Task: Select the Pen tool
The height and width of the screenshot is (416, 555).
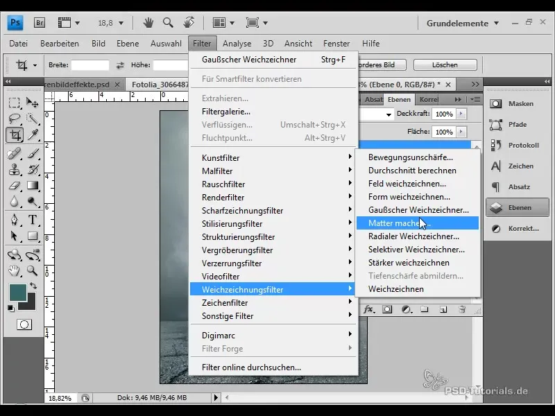Action: click(x=14, y=220)
